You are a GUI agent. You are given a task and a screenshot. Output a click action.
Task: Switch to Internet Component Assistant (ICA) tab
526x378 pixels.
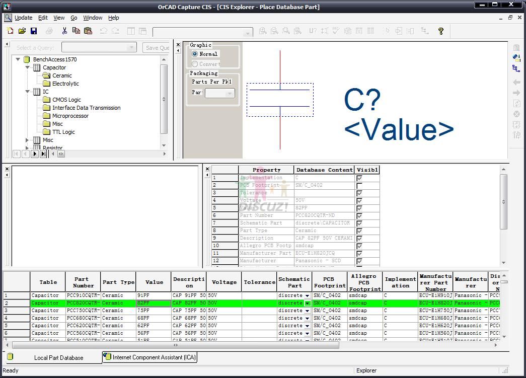coord(154,357)
